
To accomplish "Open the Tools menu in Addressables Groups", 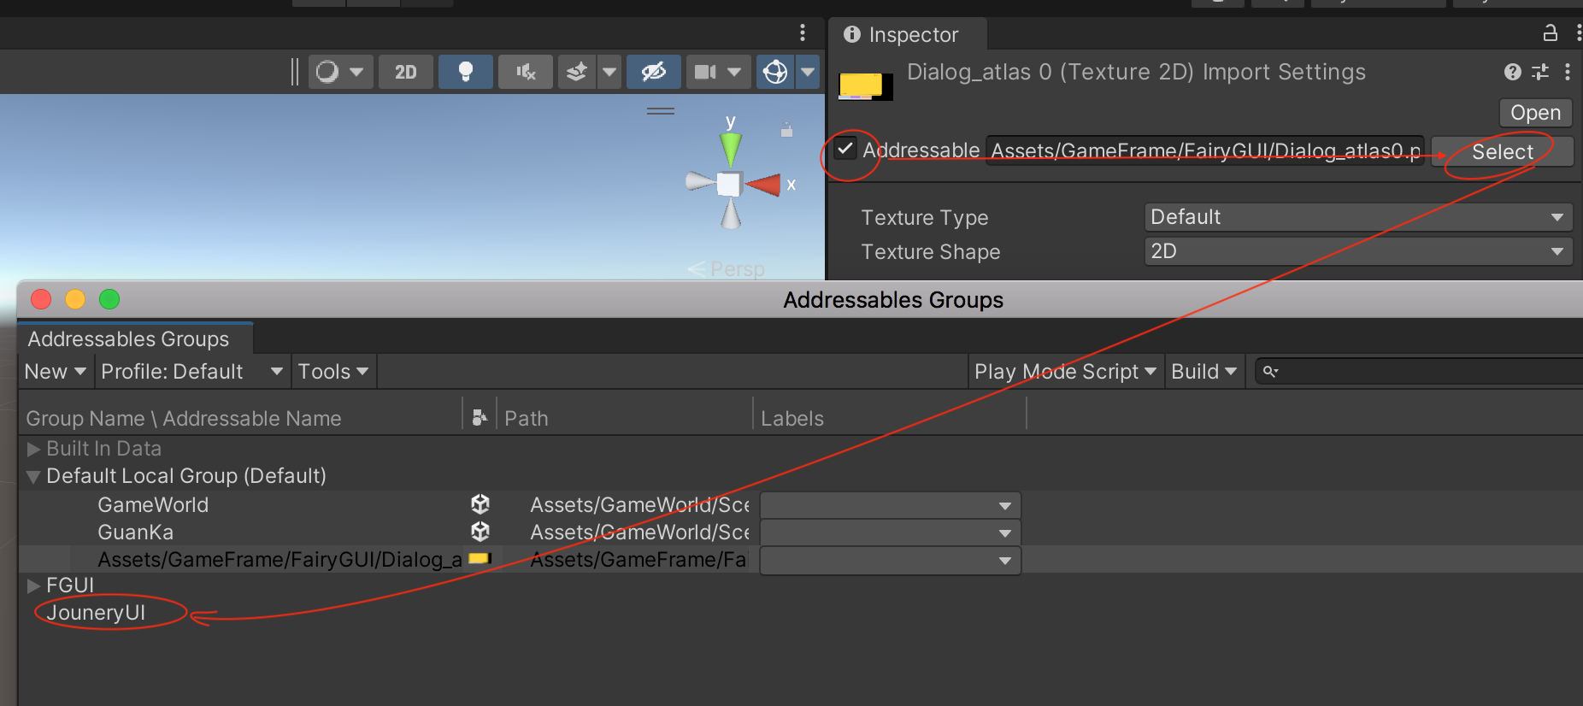I will click(x=332, y=372).
